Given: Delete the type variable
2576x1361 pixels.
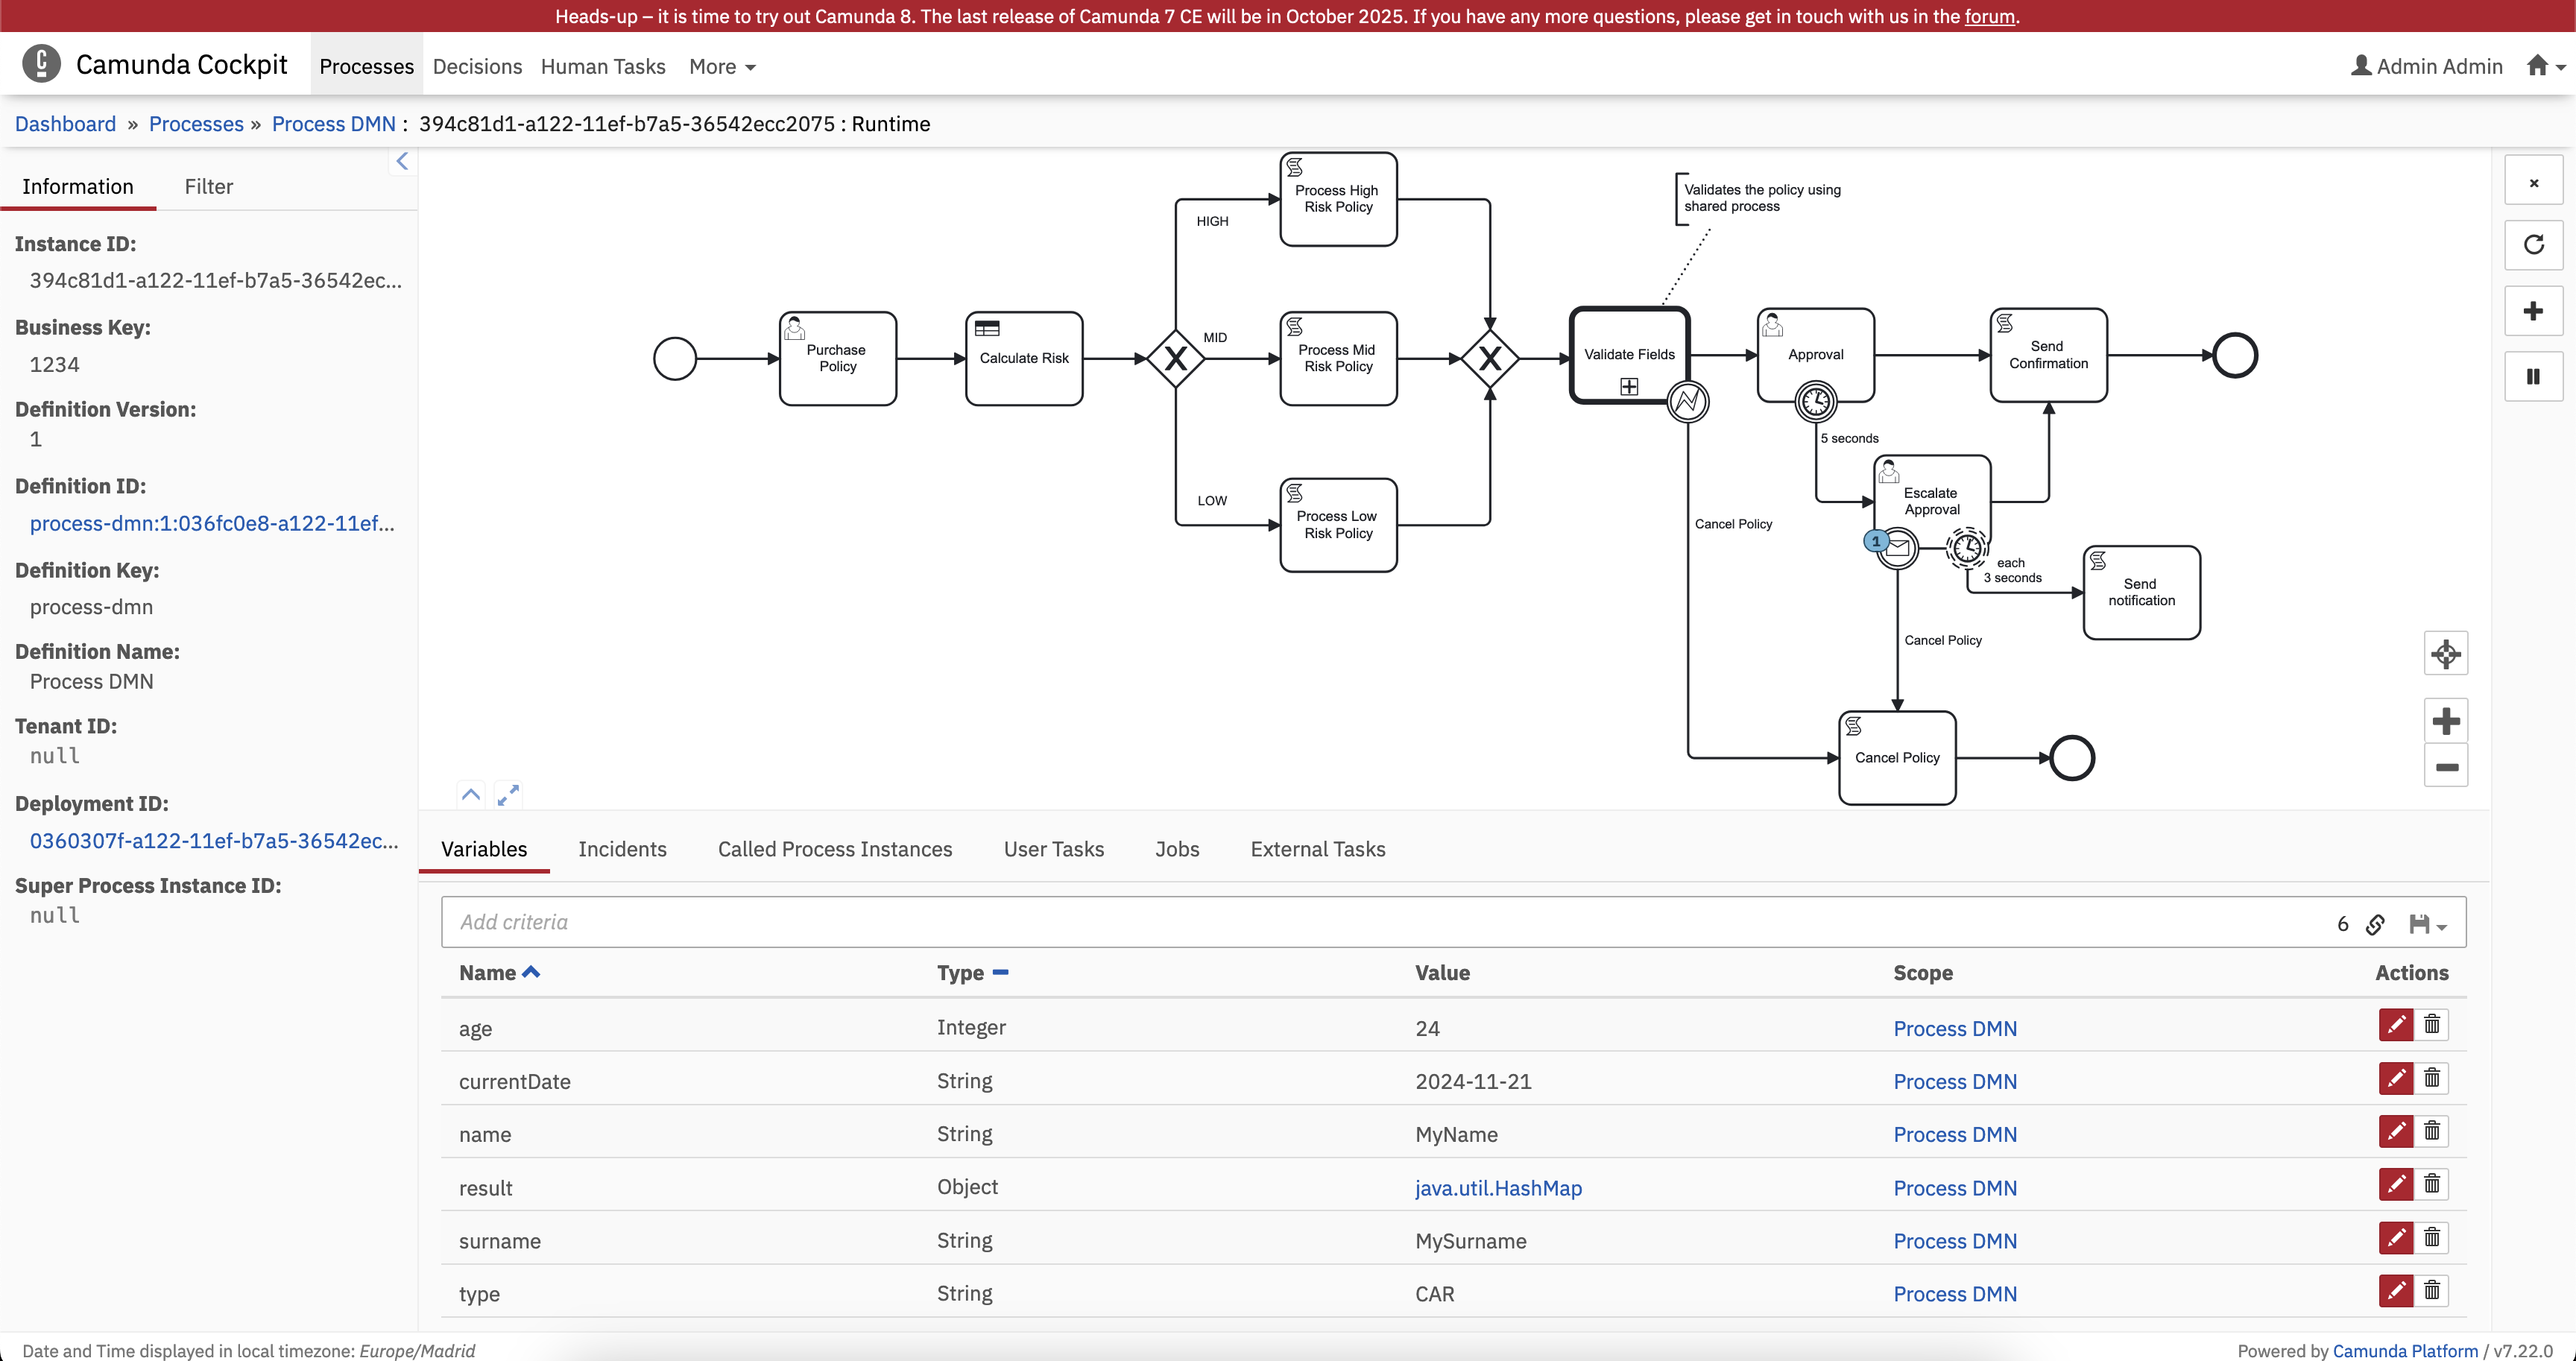Looking at the screenshot, I should (2432, 1291).
